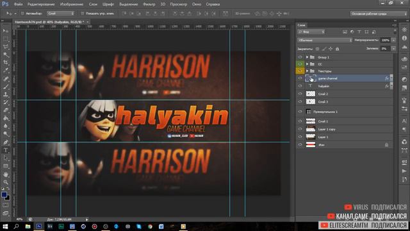Enable the Автовыбор checkbox
Viewport: 410px width, 231px height.
click(x=22, y=13)
